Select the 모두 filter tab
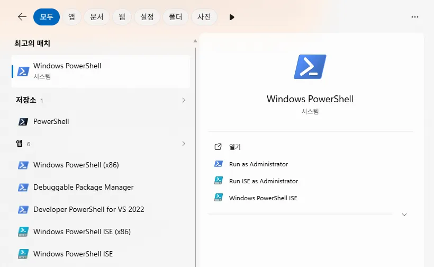This screenshot has height=267, width=434. point(47,17)
